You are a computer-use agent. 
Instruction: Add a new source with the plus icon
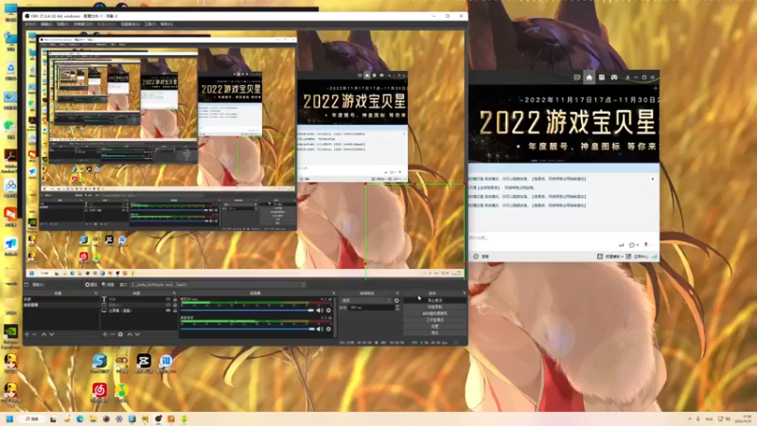(x=105, y=334)
